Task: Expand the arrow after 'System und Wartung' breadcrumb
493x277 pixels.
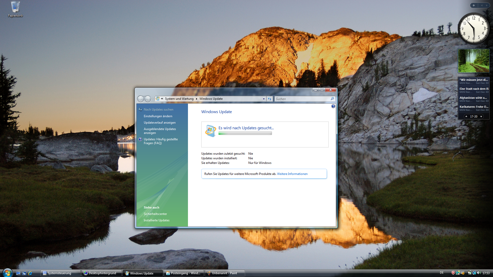Action: (197, 99)
